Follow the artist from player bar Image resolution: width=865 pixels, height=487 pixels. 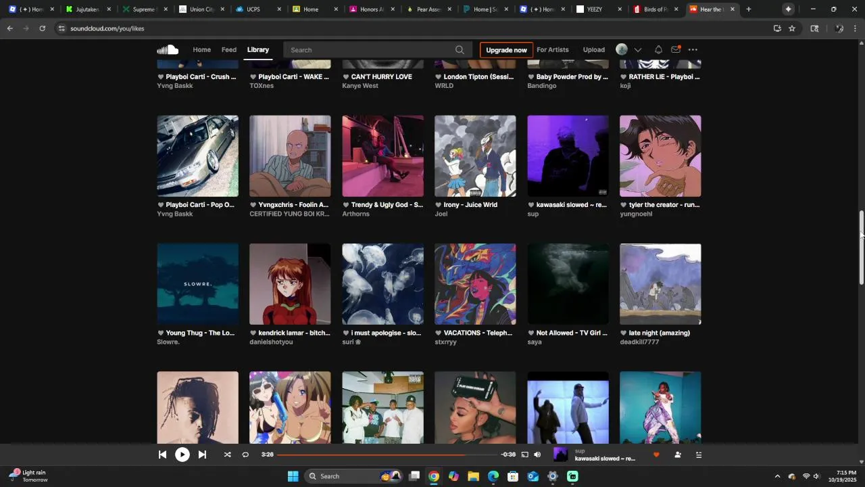point(678,455)
